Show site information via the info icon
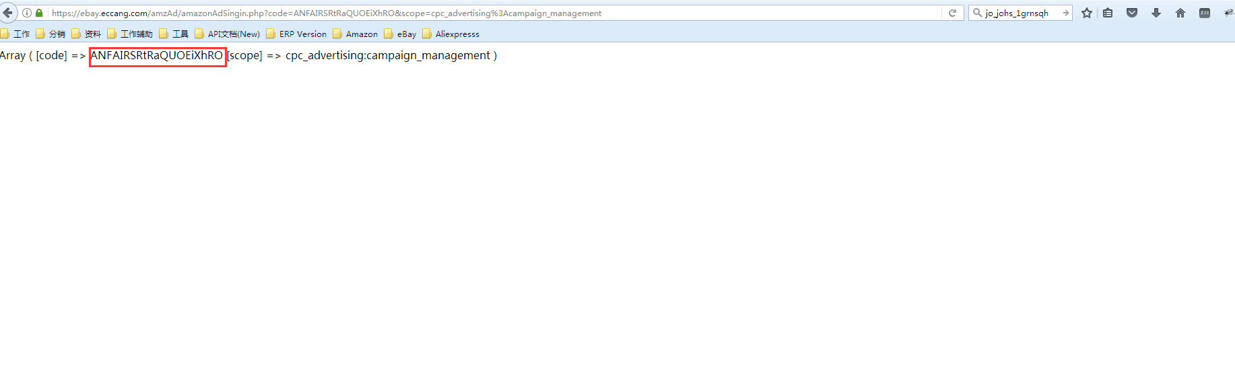The height and width of the screenshot is (370, 1235). 27,13
